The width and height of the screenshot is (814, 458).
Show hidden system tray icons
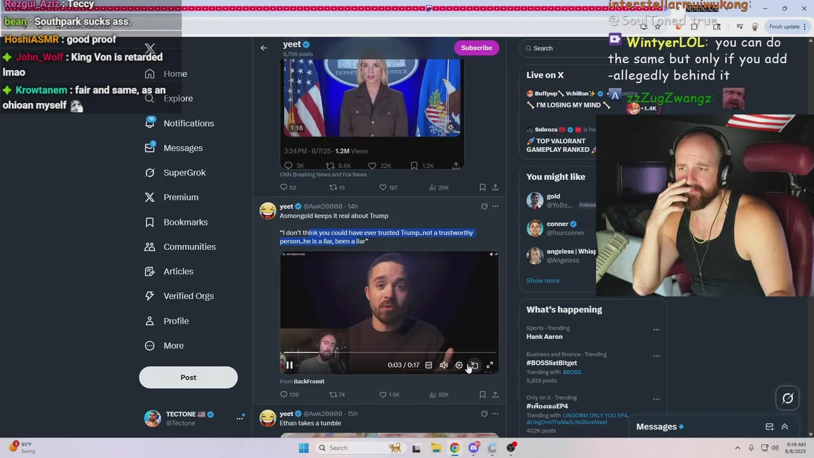click(738, 448)
